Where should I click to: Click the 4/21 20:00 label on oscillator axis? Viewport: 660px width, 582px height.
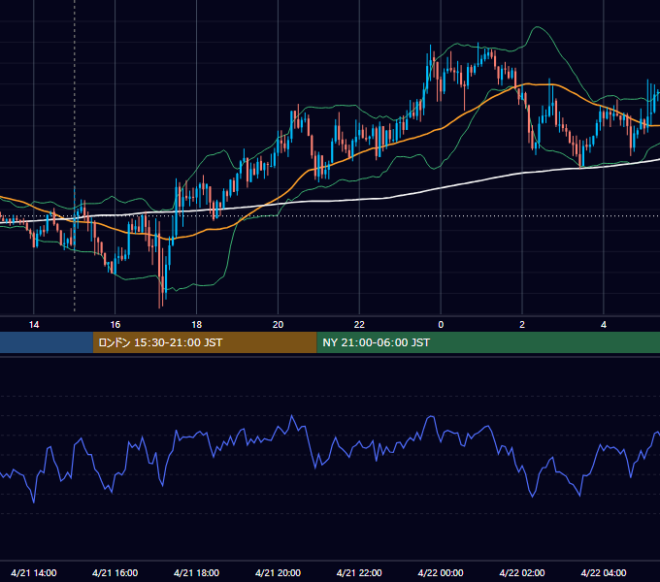tap(278, 572)
